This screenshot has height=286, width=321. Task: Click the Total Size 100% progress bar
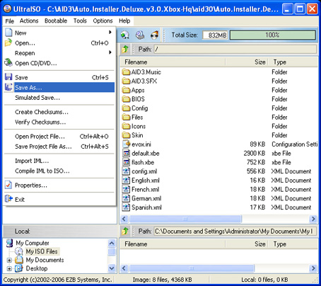point(273,35)
